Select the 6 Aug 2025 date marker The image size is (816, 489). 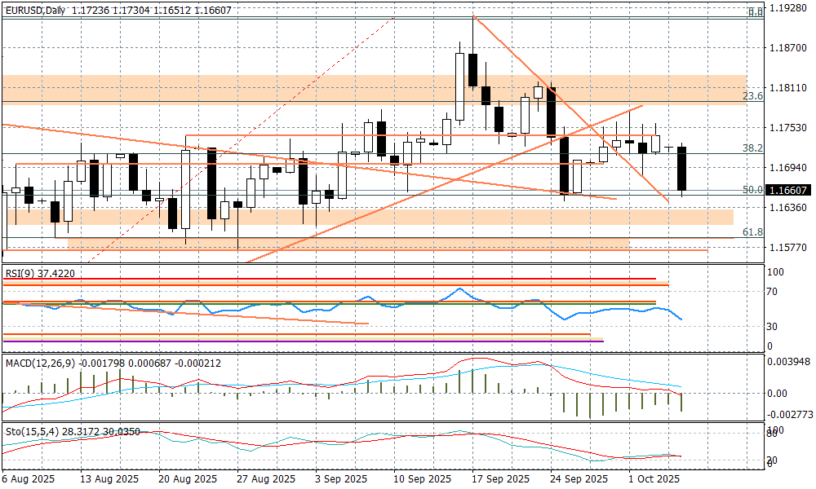coord(29,479)
